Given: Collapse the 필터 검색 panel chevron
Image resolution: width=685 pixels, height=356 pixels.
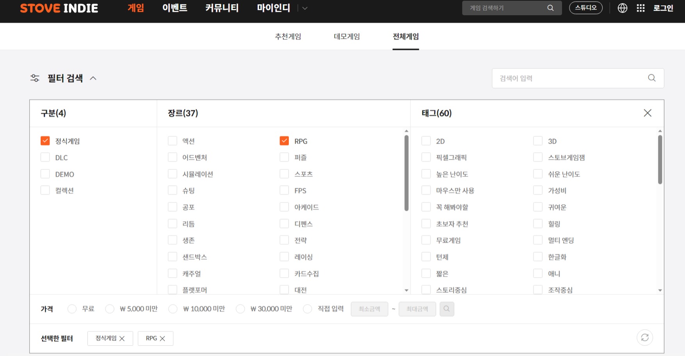Looking at the screenshot, I should click(93, 78).
